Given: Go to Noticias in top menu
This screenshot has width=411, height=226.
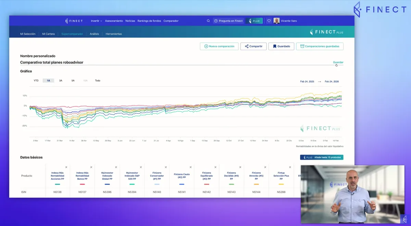Looking at the screenshot, I should point(130,21).
